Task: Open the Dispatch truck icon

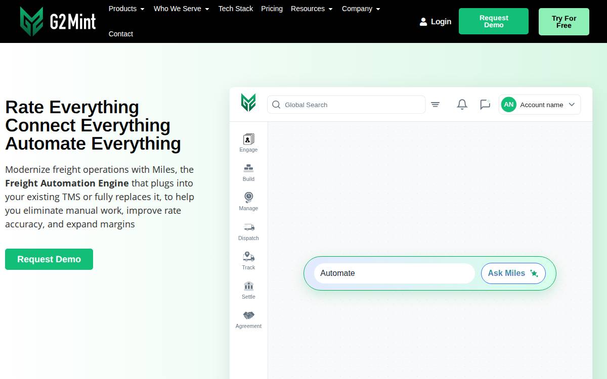Action: click(x=248, y=227)
